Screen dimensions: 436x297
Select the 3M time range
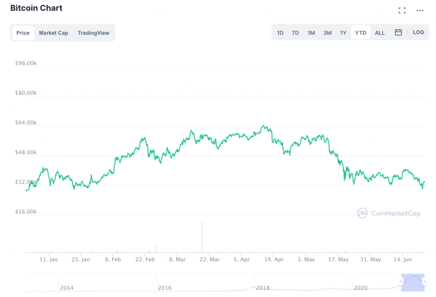(x=327, y=33)
